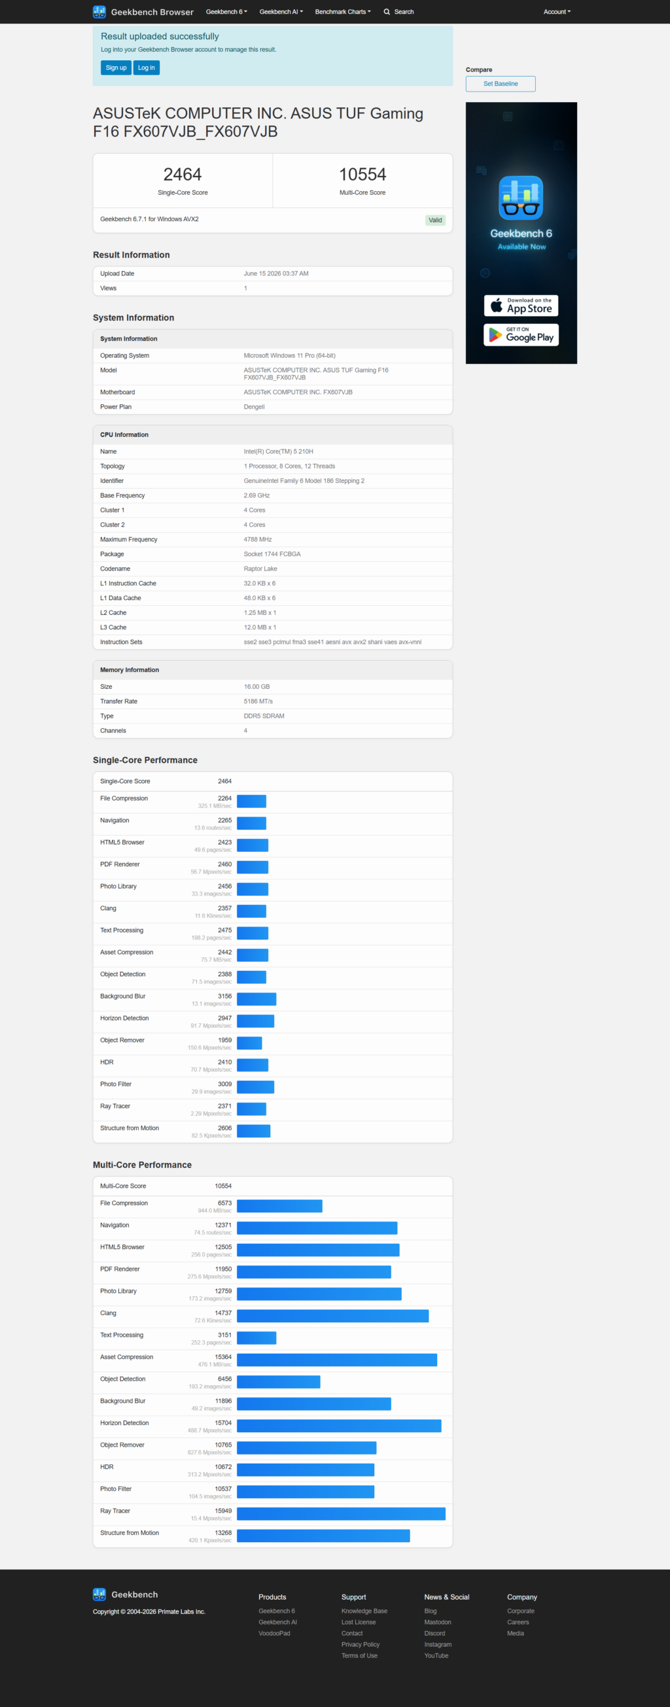Click the Geekbench Browser title link
This screenshot has height=1707, width=670.
coord(152,12)
